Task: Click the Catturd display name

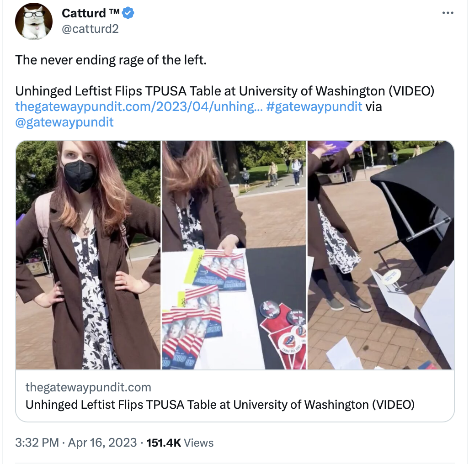Action: pos(84,13)
